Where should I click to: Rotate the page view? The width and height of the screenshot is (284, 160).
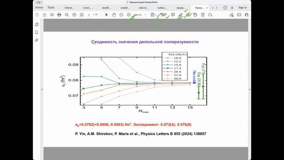click(x=210, y=15)
